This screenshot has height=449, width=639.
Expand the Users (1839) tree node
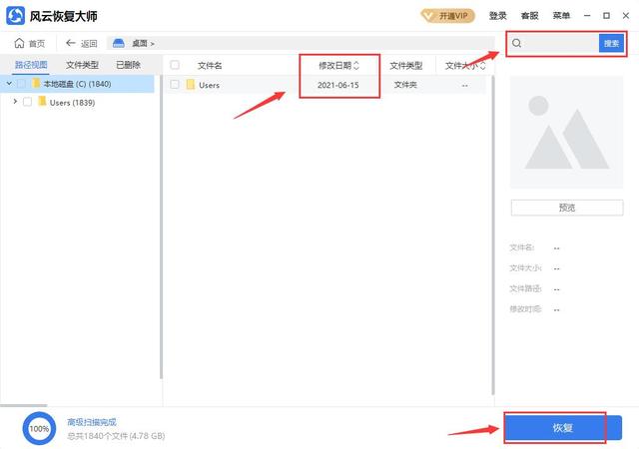(15, 101)
